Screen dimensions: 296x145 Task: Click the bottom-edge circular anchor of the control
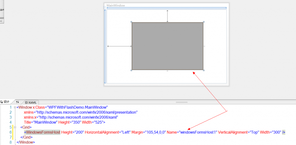(167, 71)
